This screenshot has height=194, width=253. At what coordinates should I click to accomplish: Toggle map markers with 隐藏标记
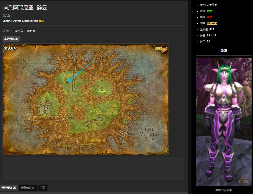point(161,48)
